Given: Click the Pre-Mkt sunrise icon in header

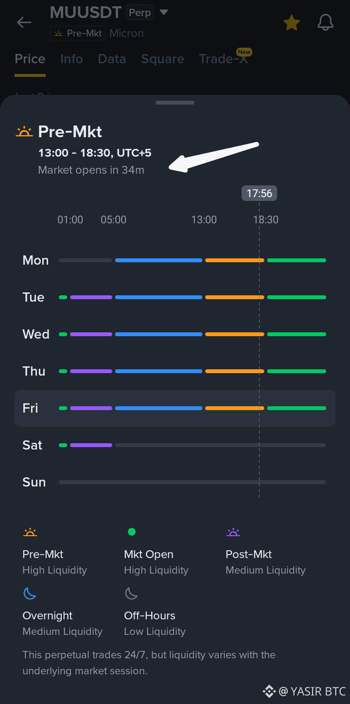Looking at the screenshot, I should coord(24,132).
